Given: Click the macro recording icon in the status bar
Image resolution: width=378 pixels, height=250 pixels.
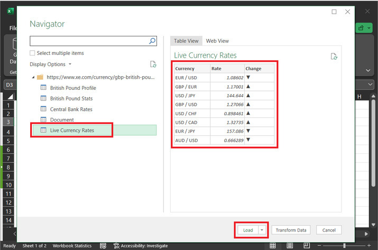Looking at the screenshot, I should coord(103,246).
